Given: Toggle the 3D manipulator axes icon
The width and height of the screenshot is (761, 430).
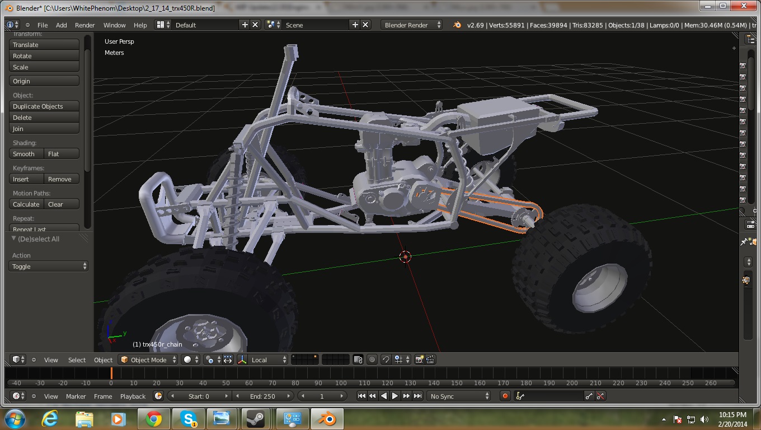Looking at the screenshot, I should tap(243, 359).
